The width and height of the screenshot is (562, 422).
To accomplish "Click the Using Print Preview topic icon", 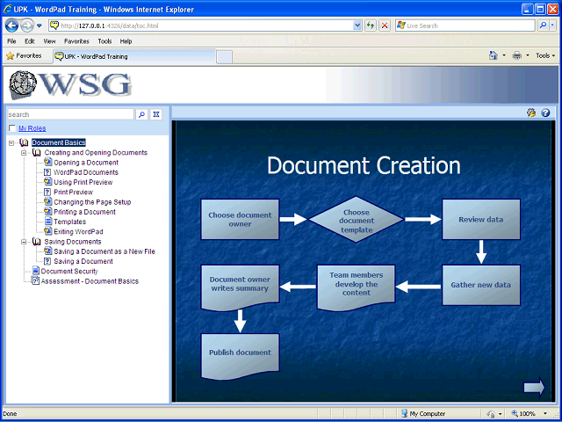I will tap(47, 182).
